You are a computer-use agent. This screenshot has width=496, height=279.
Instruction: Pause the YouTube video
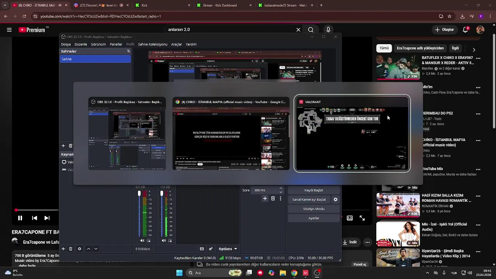point(20,218)
